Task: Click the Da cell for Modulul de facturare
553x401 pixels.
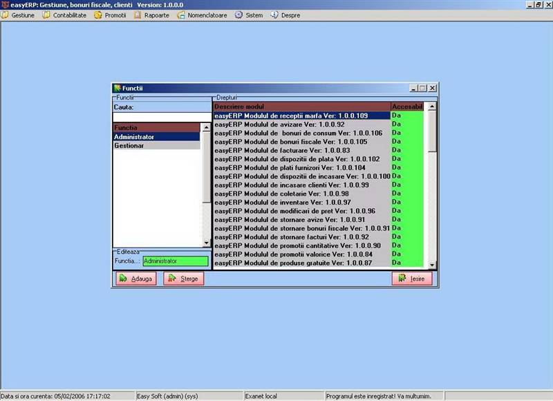Action: pos(407,150)
